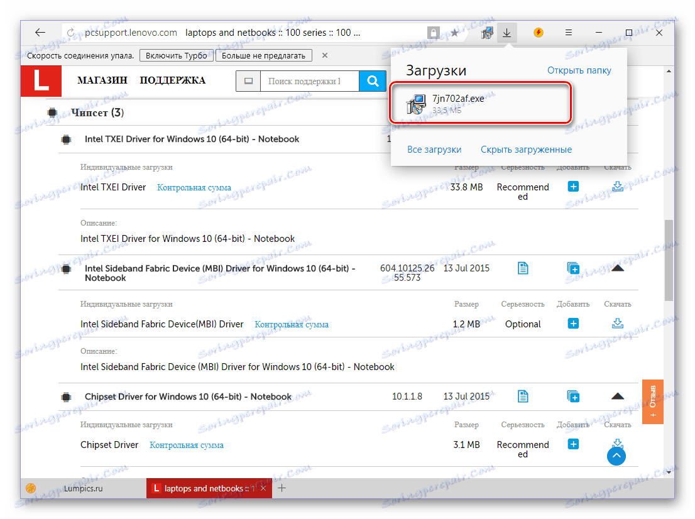
Task: Click the 33.8 MB size value
Action: 466,187
